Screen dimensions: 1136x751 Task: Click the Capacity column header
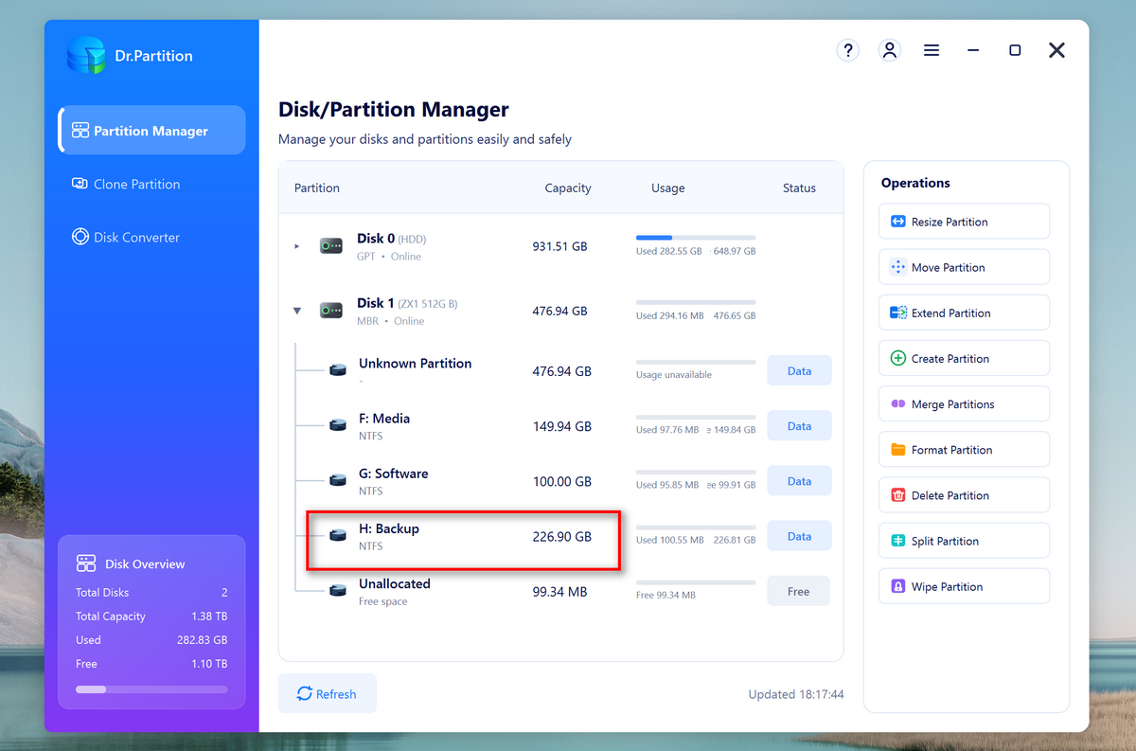click(x=568, y=188)
